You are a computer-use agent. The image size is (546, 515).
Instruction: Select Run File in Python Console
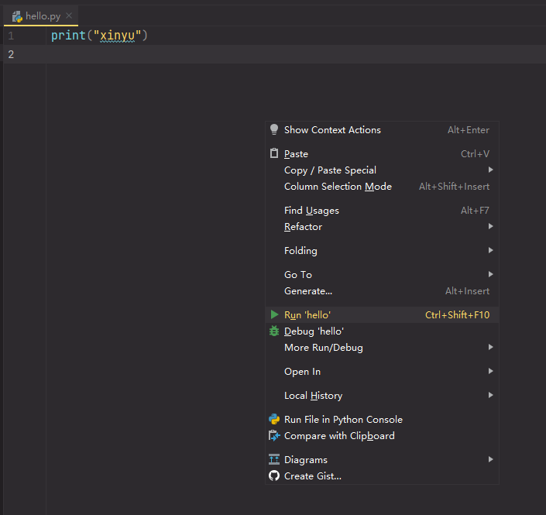tap(383, 419)
